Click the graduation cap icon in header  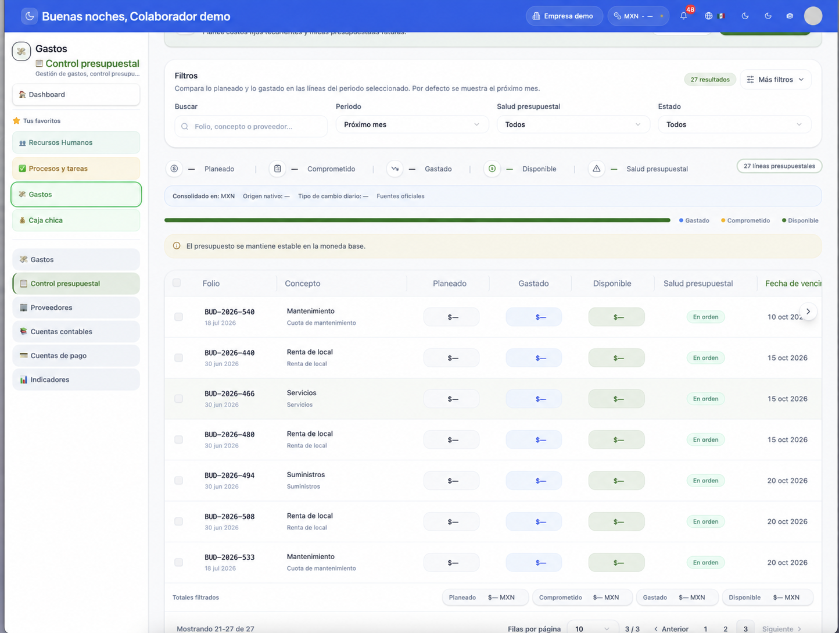tap(790, 16)
